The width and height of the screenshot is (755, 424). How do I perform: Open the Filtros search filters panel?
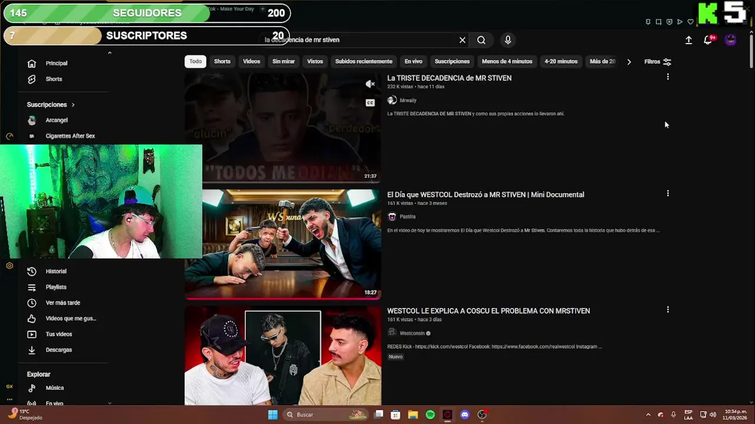pos(658,62)
